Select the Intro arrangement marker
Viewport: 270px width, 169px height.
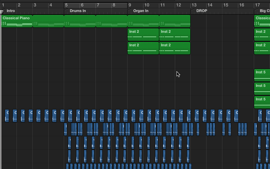pyautogui.click(x=11, y=11)
